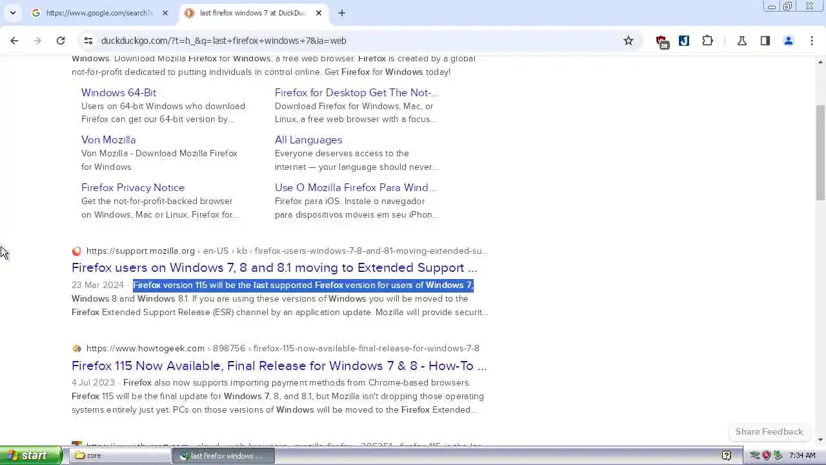Open the Chrome three-dot menu
Viewport: 826px width, 465px height.
click(x=812, y=41)
